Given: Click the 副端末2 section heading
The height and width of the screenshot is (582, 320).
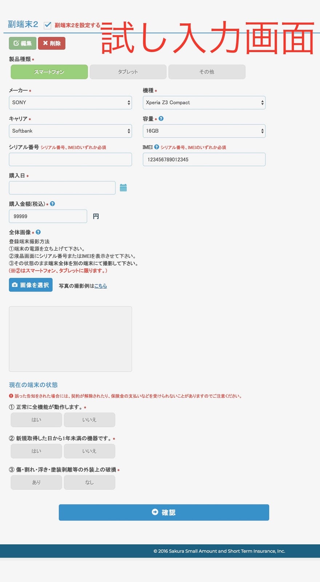Looking at the screenshot, I should [23, 24].
